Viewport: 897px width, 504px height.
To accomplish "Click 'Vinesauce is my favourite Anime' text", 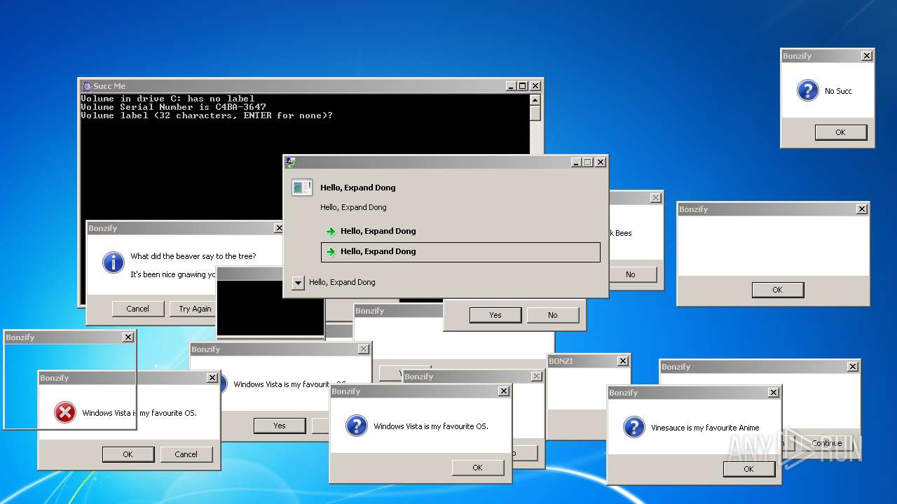I will tap(705, 428).
